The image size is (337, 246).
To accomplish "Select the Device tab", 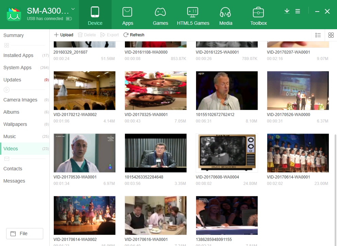I will click(95, 15).
